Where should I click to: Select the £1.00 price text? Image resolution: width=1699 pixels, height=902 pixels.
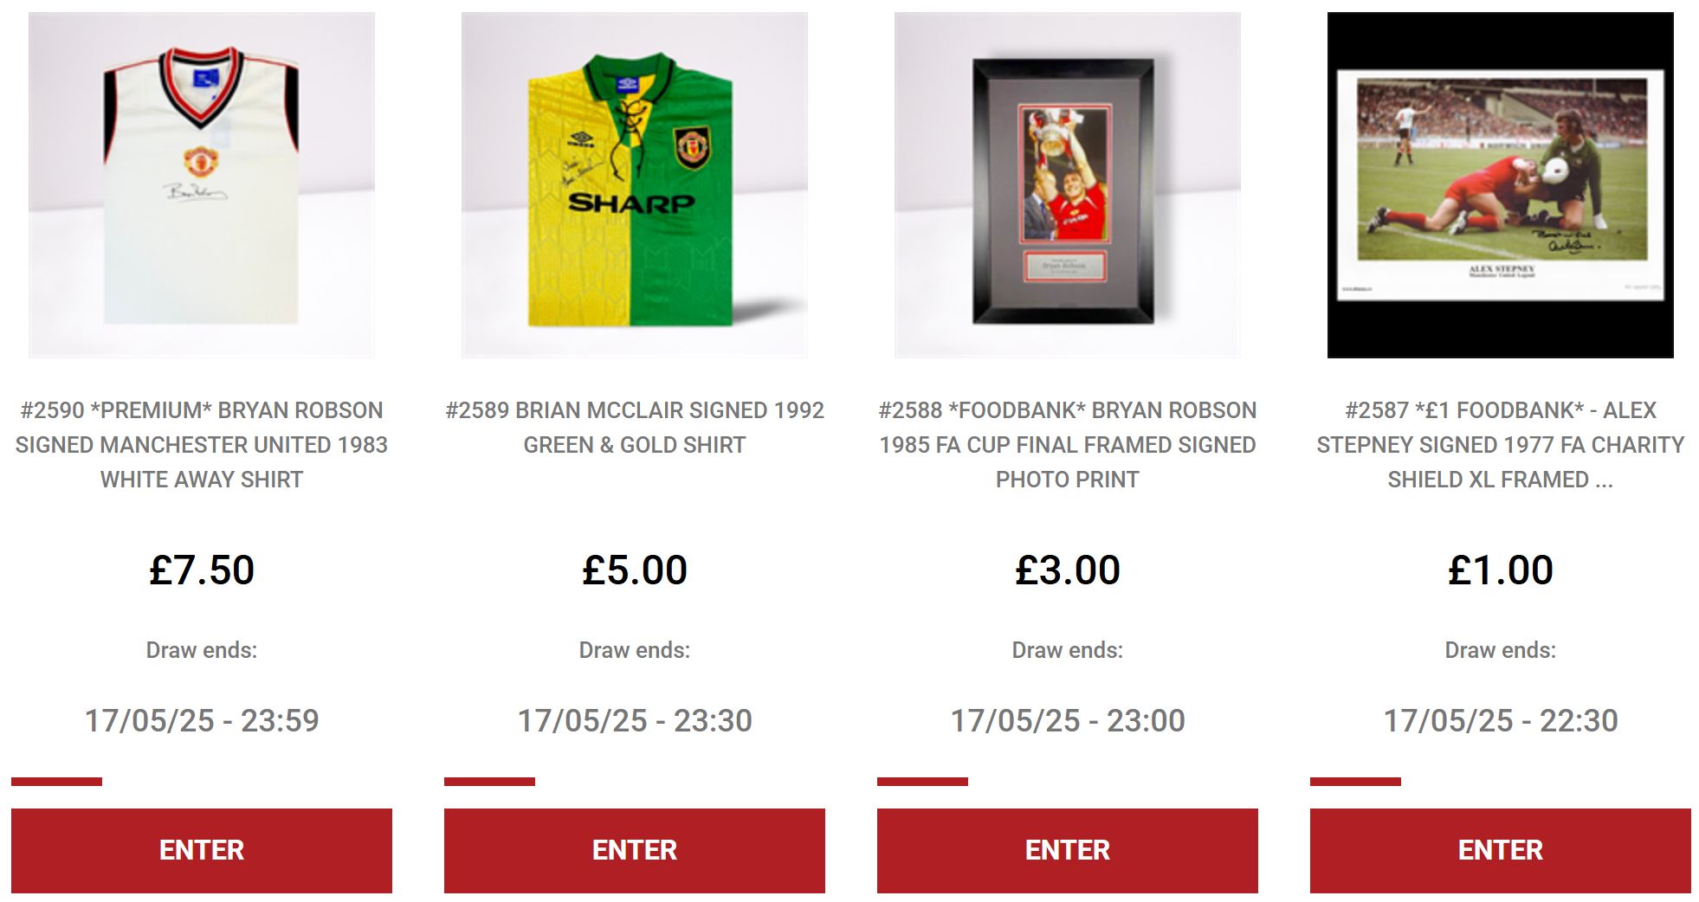[1500, 570]
